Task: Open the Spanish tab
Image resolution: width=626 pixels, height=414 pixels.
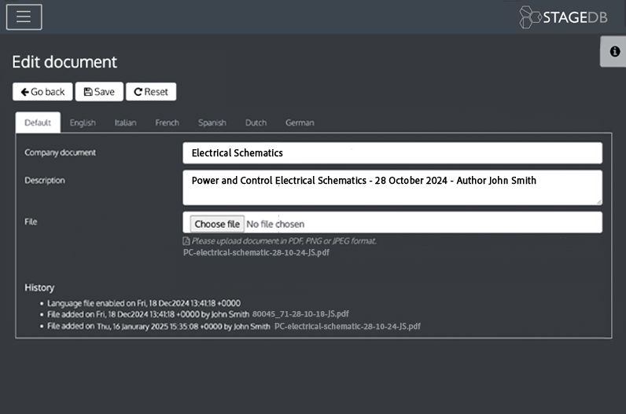Action: point(212,123)
